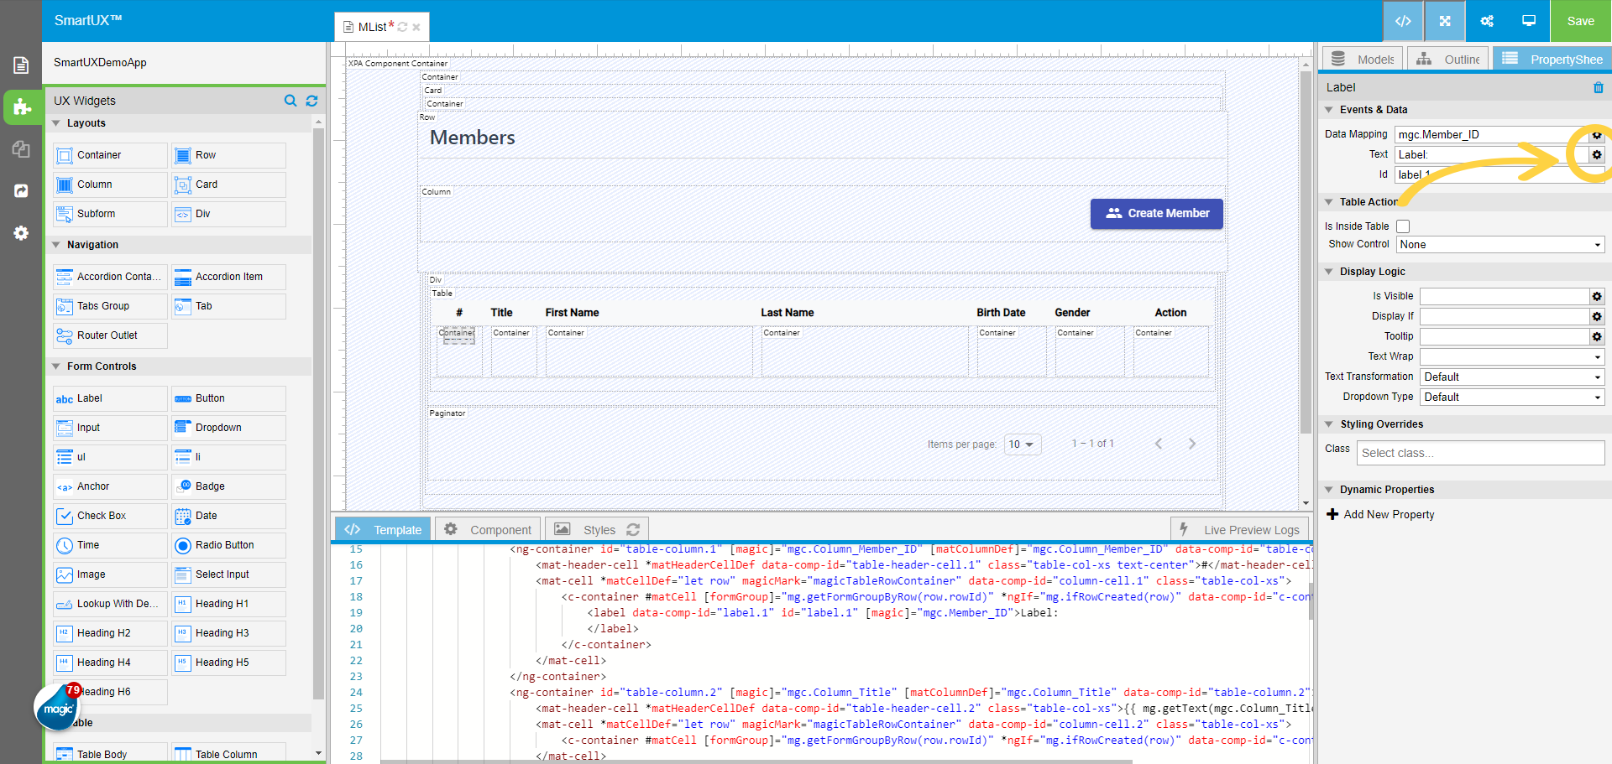Screen dimensions: 1612x764
Task: Open the code view toolbar icon
Action: coord(1403,21)
